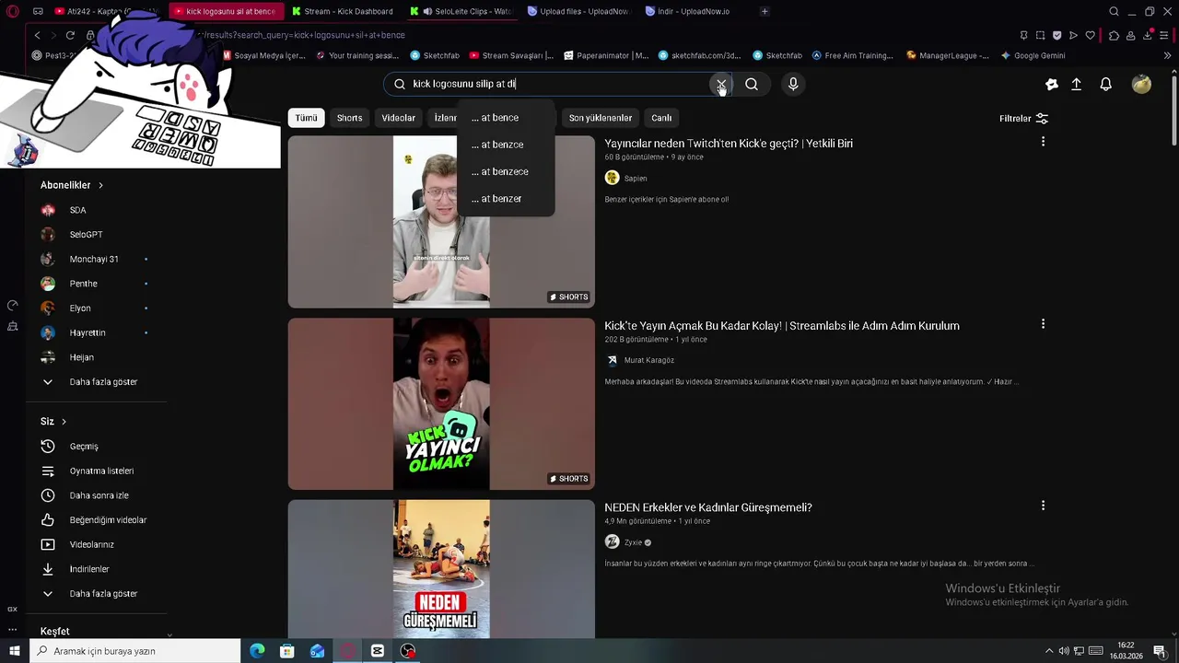1179x663 pixels.
Task: Click the KICK YAYINCI OLMAK thumbnail
Action: [441, 403]
